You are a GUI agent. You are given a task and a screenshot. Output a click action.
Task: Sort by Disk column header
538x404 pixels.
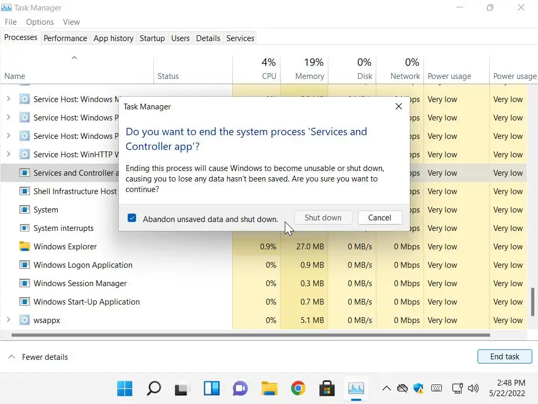(x=353, y=69)
